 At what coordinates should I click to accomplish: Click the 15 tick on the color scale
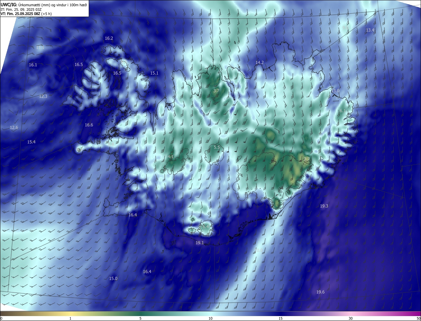(281, 319)
